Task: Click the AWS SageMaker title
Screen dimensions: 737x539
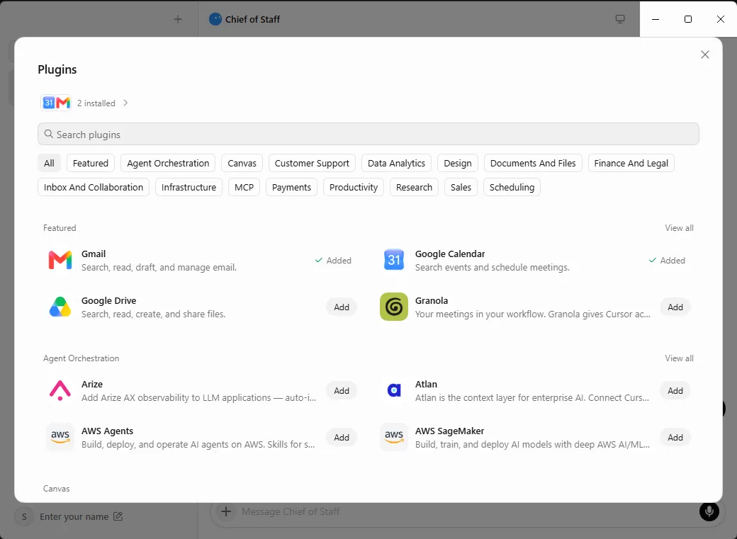Action: tap(449, 431)
